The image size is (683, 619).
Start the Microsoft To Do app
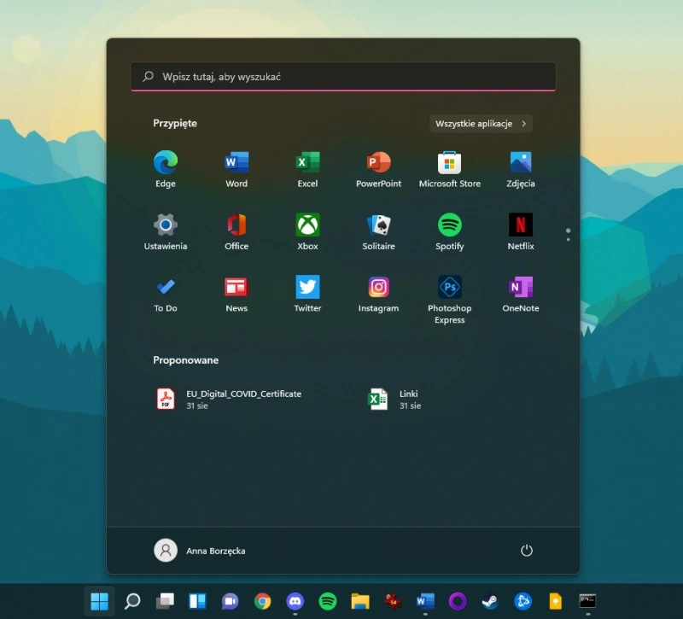pyautogui.click(x=165, y=289)
